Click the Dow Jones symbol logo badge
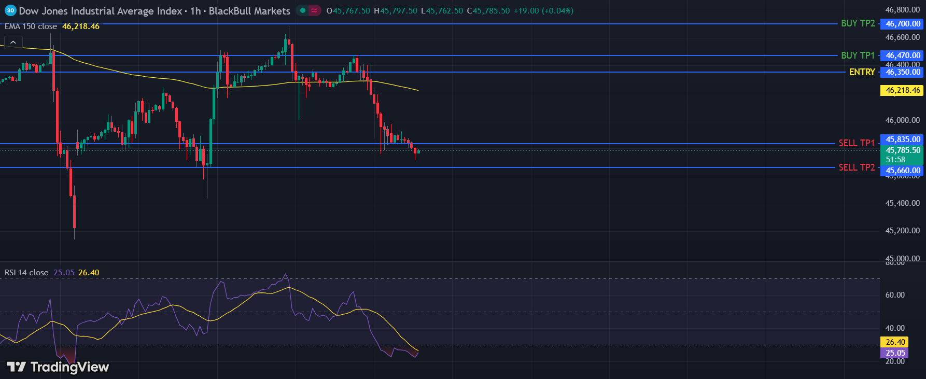The width and height of the screenshot is (926, 379). point(10,10)
